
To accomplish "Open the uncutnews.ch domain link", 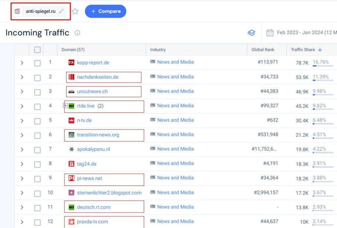I will (92, 91).
